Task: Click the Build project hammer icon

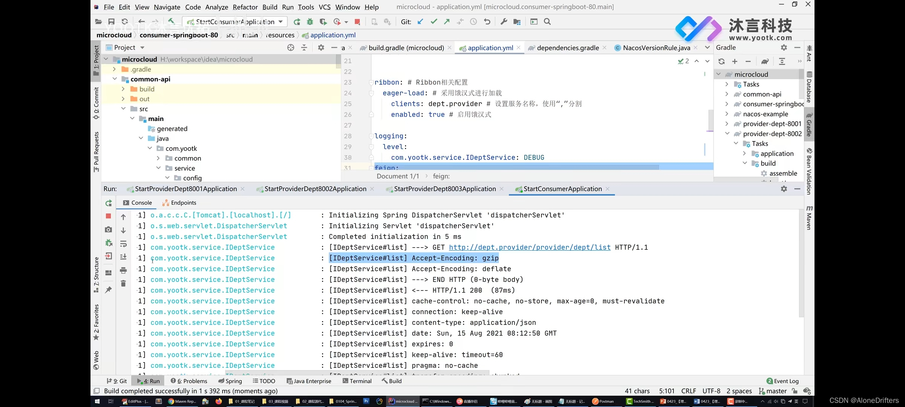Action: point(171,21)
